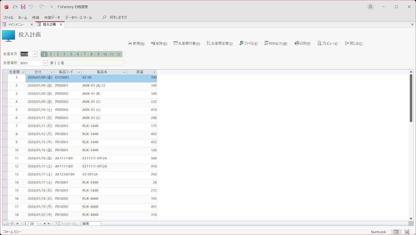The width and height of the screenshot is (416, 235).
Task: Click the PDF出力 icon
Action: (266, 43)
